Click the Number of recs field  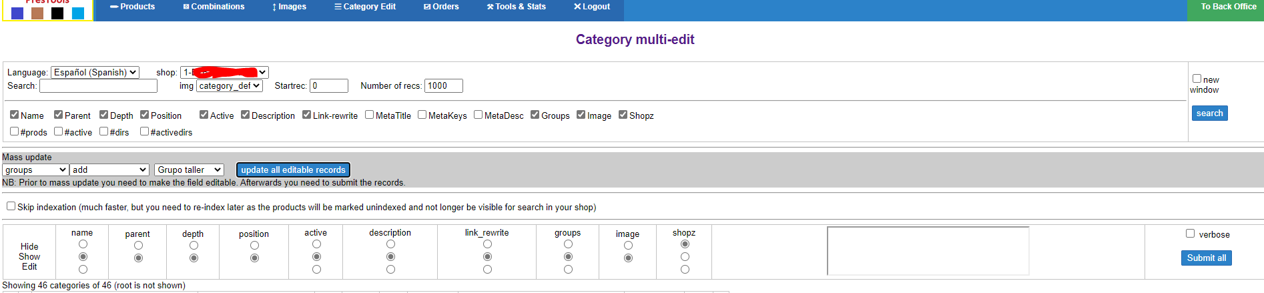tap(443, 85)
